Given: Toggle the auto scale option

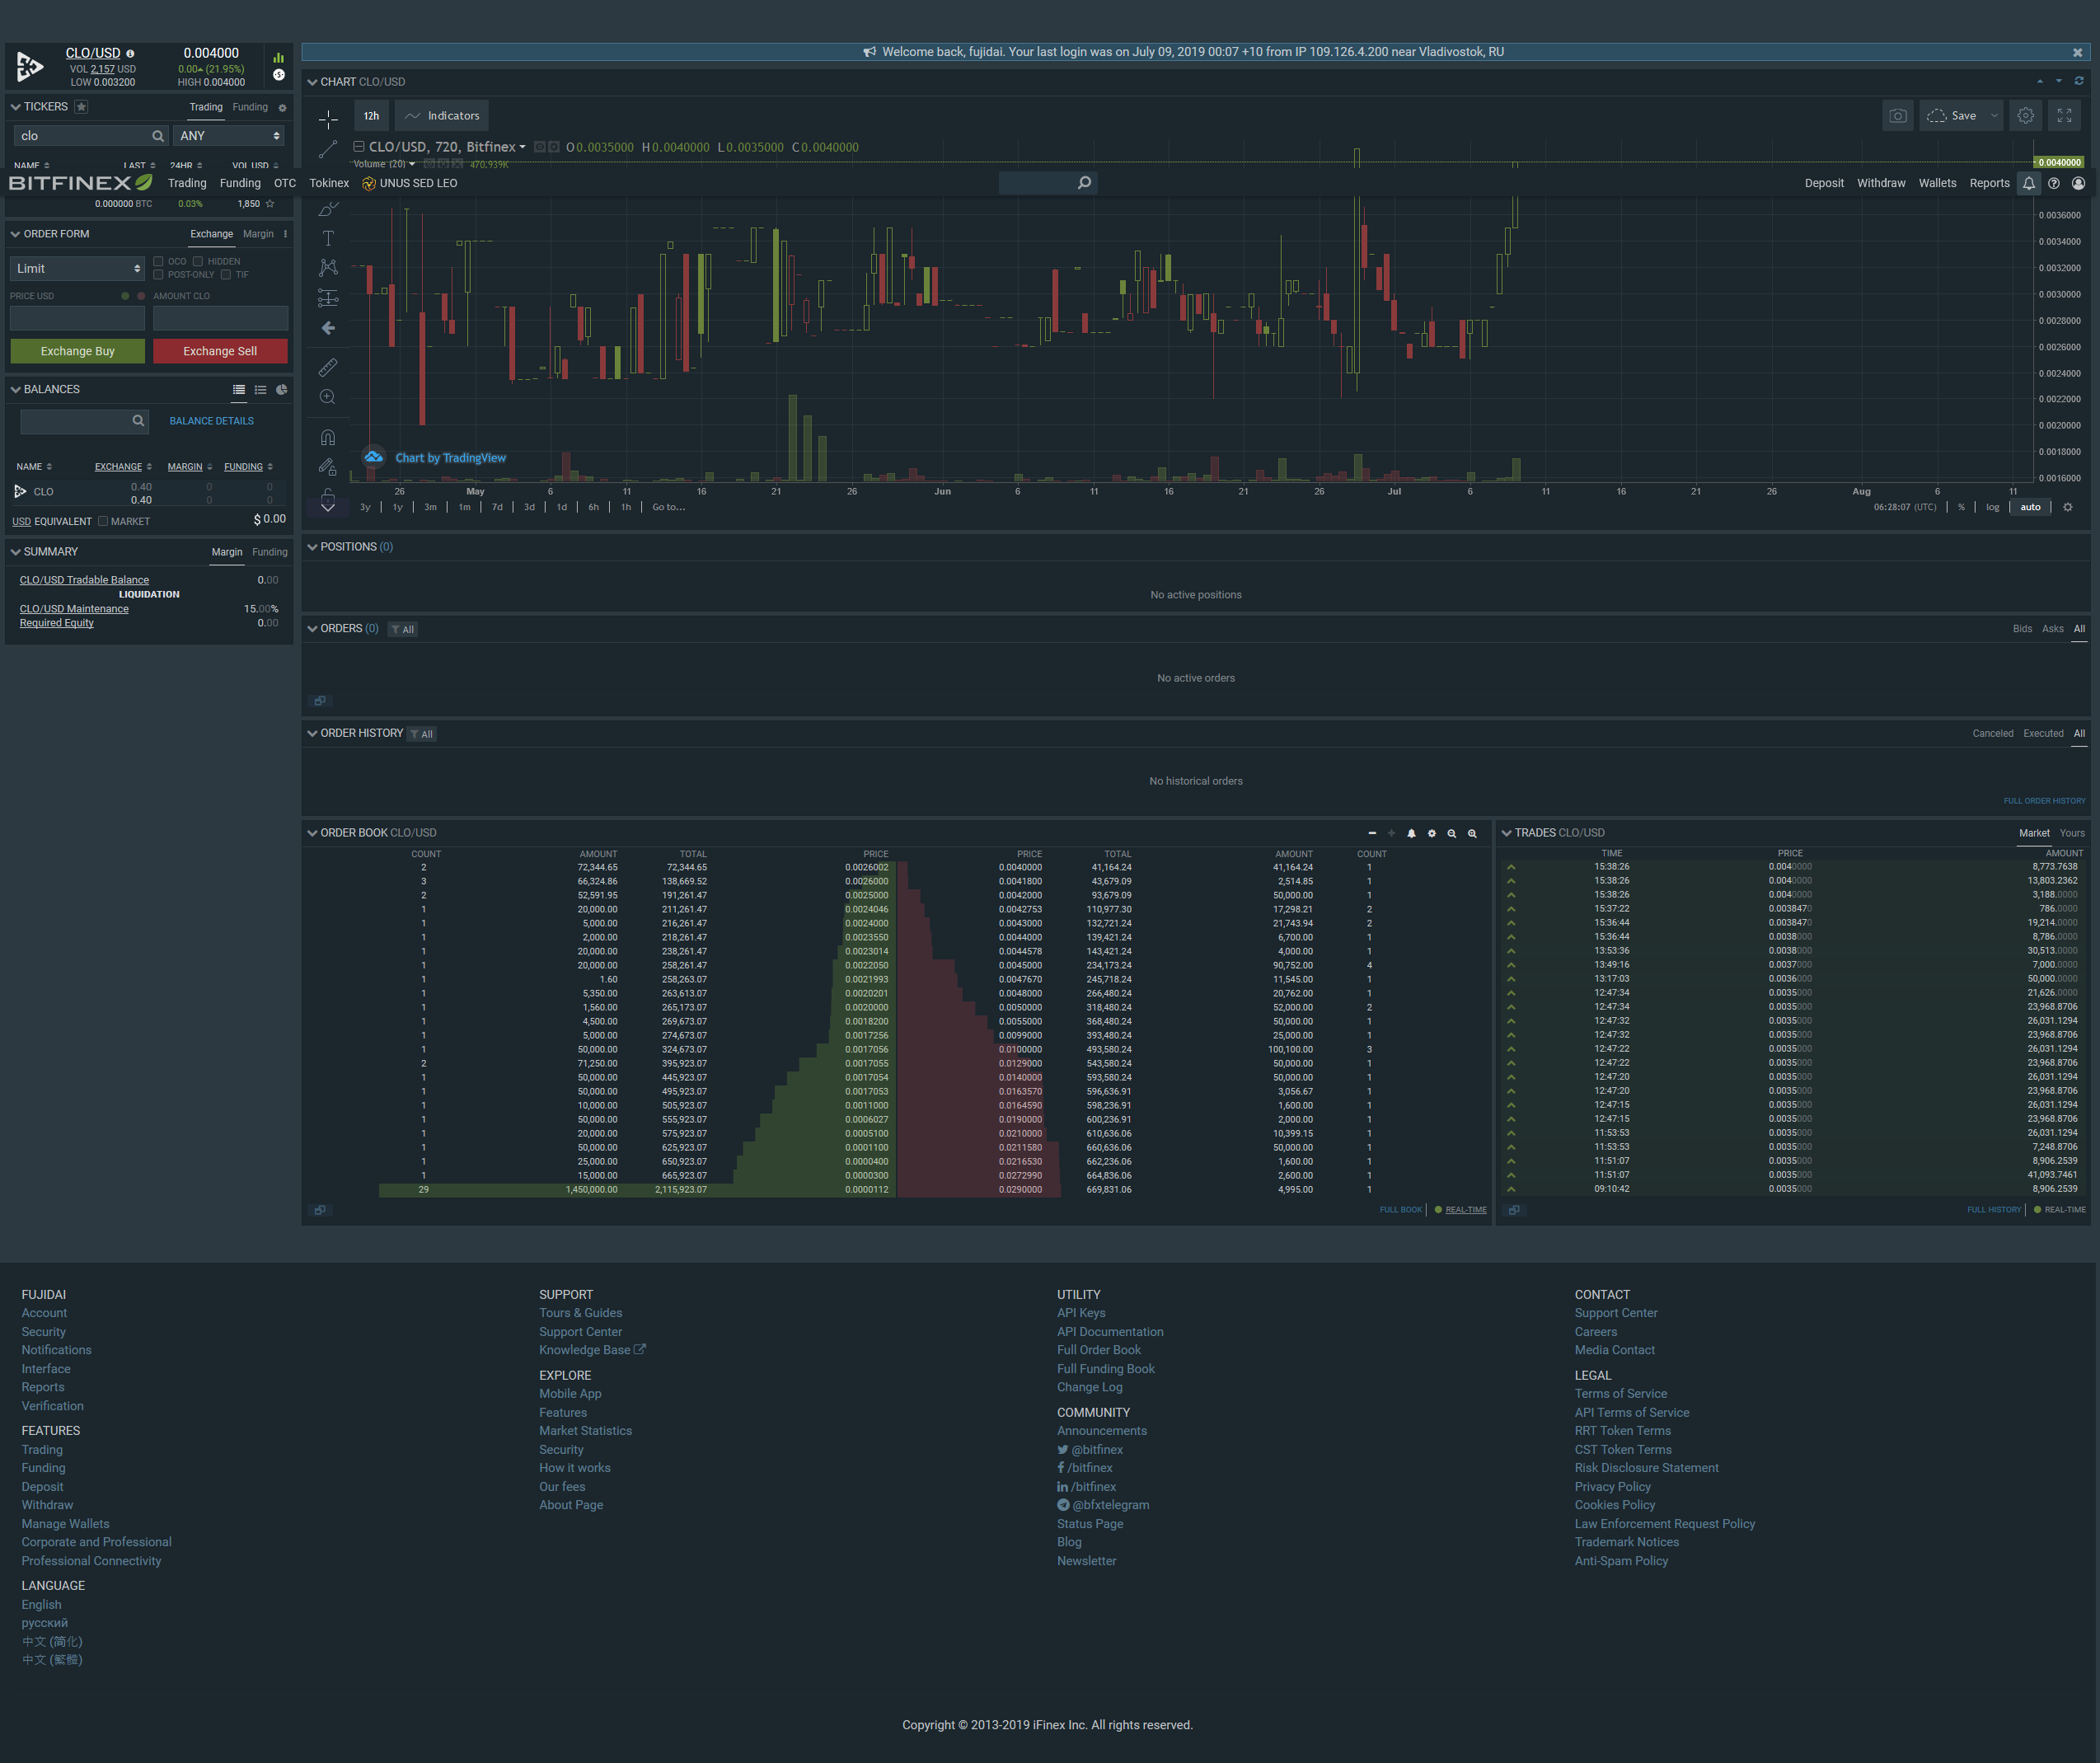Looking at the screenshot, I should 2030,507.
